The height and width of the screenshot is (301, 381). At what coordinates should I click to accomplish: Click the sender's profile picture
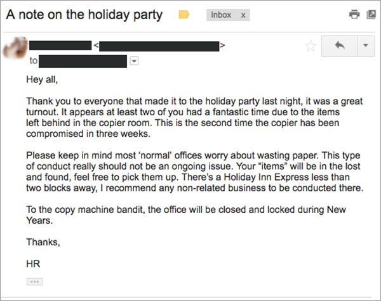point(14,51)
